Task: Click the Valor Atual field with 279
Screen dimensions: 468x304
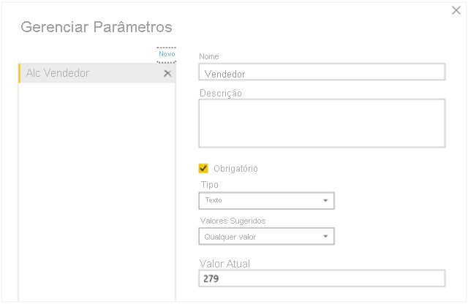Action: click(322, 278)
